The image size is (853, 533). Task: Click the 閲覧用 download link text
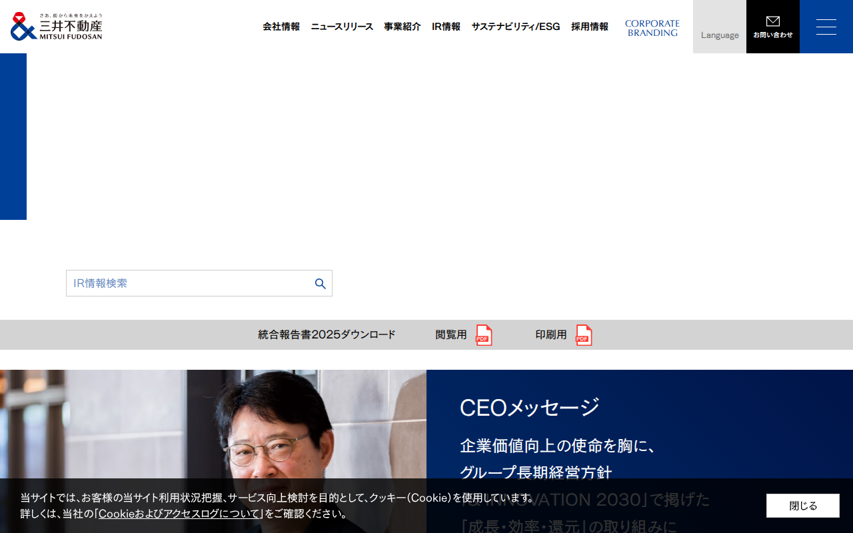(451, 334)
